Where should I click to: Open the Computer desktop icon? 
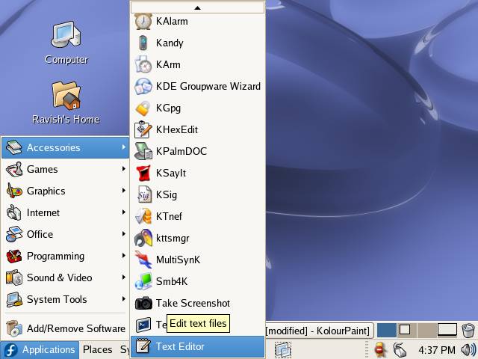pyautogui.click(x=66, y=43)
